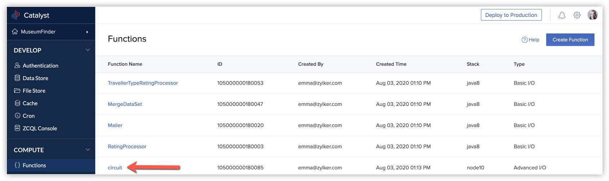Open the Help link
Screen dimensions: 609x181
(x=530, y=40)
